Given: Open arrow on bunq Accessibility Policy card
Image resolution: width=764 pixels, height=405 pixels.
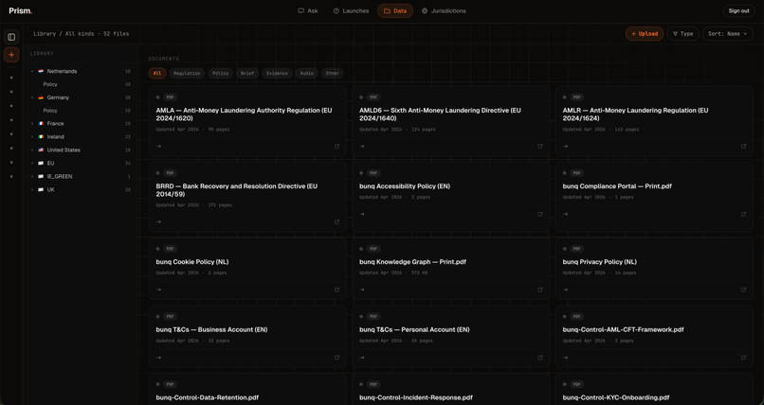Looking at the screenshot, I should [361, 215].
